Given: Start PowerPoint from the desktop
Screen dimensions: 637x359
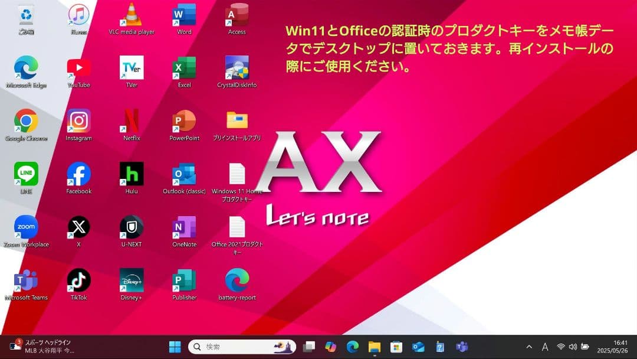Looking at the screenshot, I should [184, 121].
